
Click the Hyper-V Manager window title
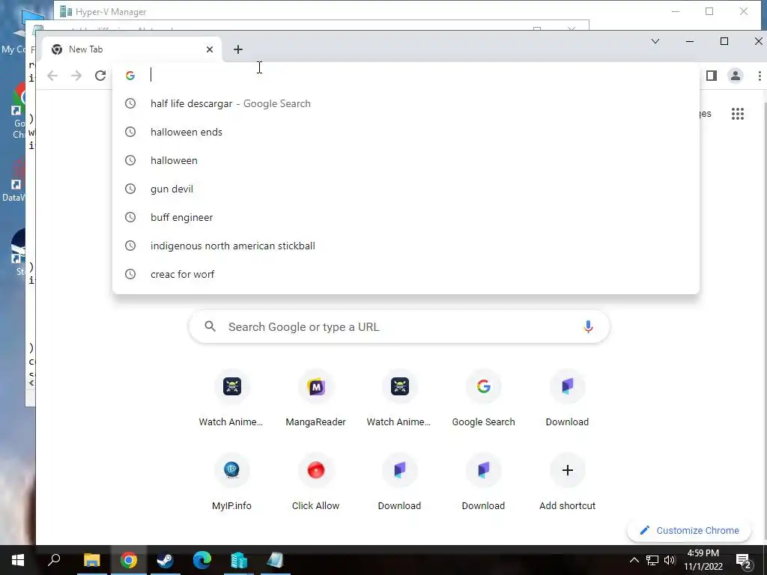coord(111,12)
